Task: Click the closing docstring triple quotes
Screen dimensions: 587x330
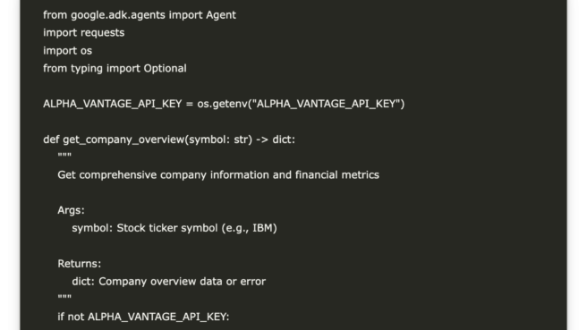Action: point(64,297)
